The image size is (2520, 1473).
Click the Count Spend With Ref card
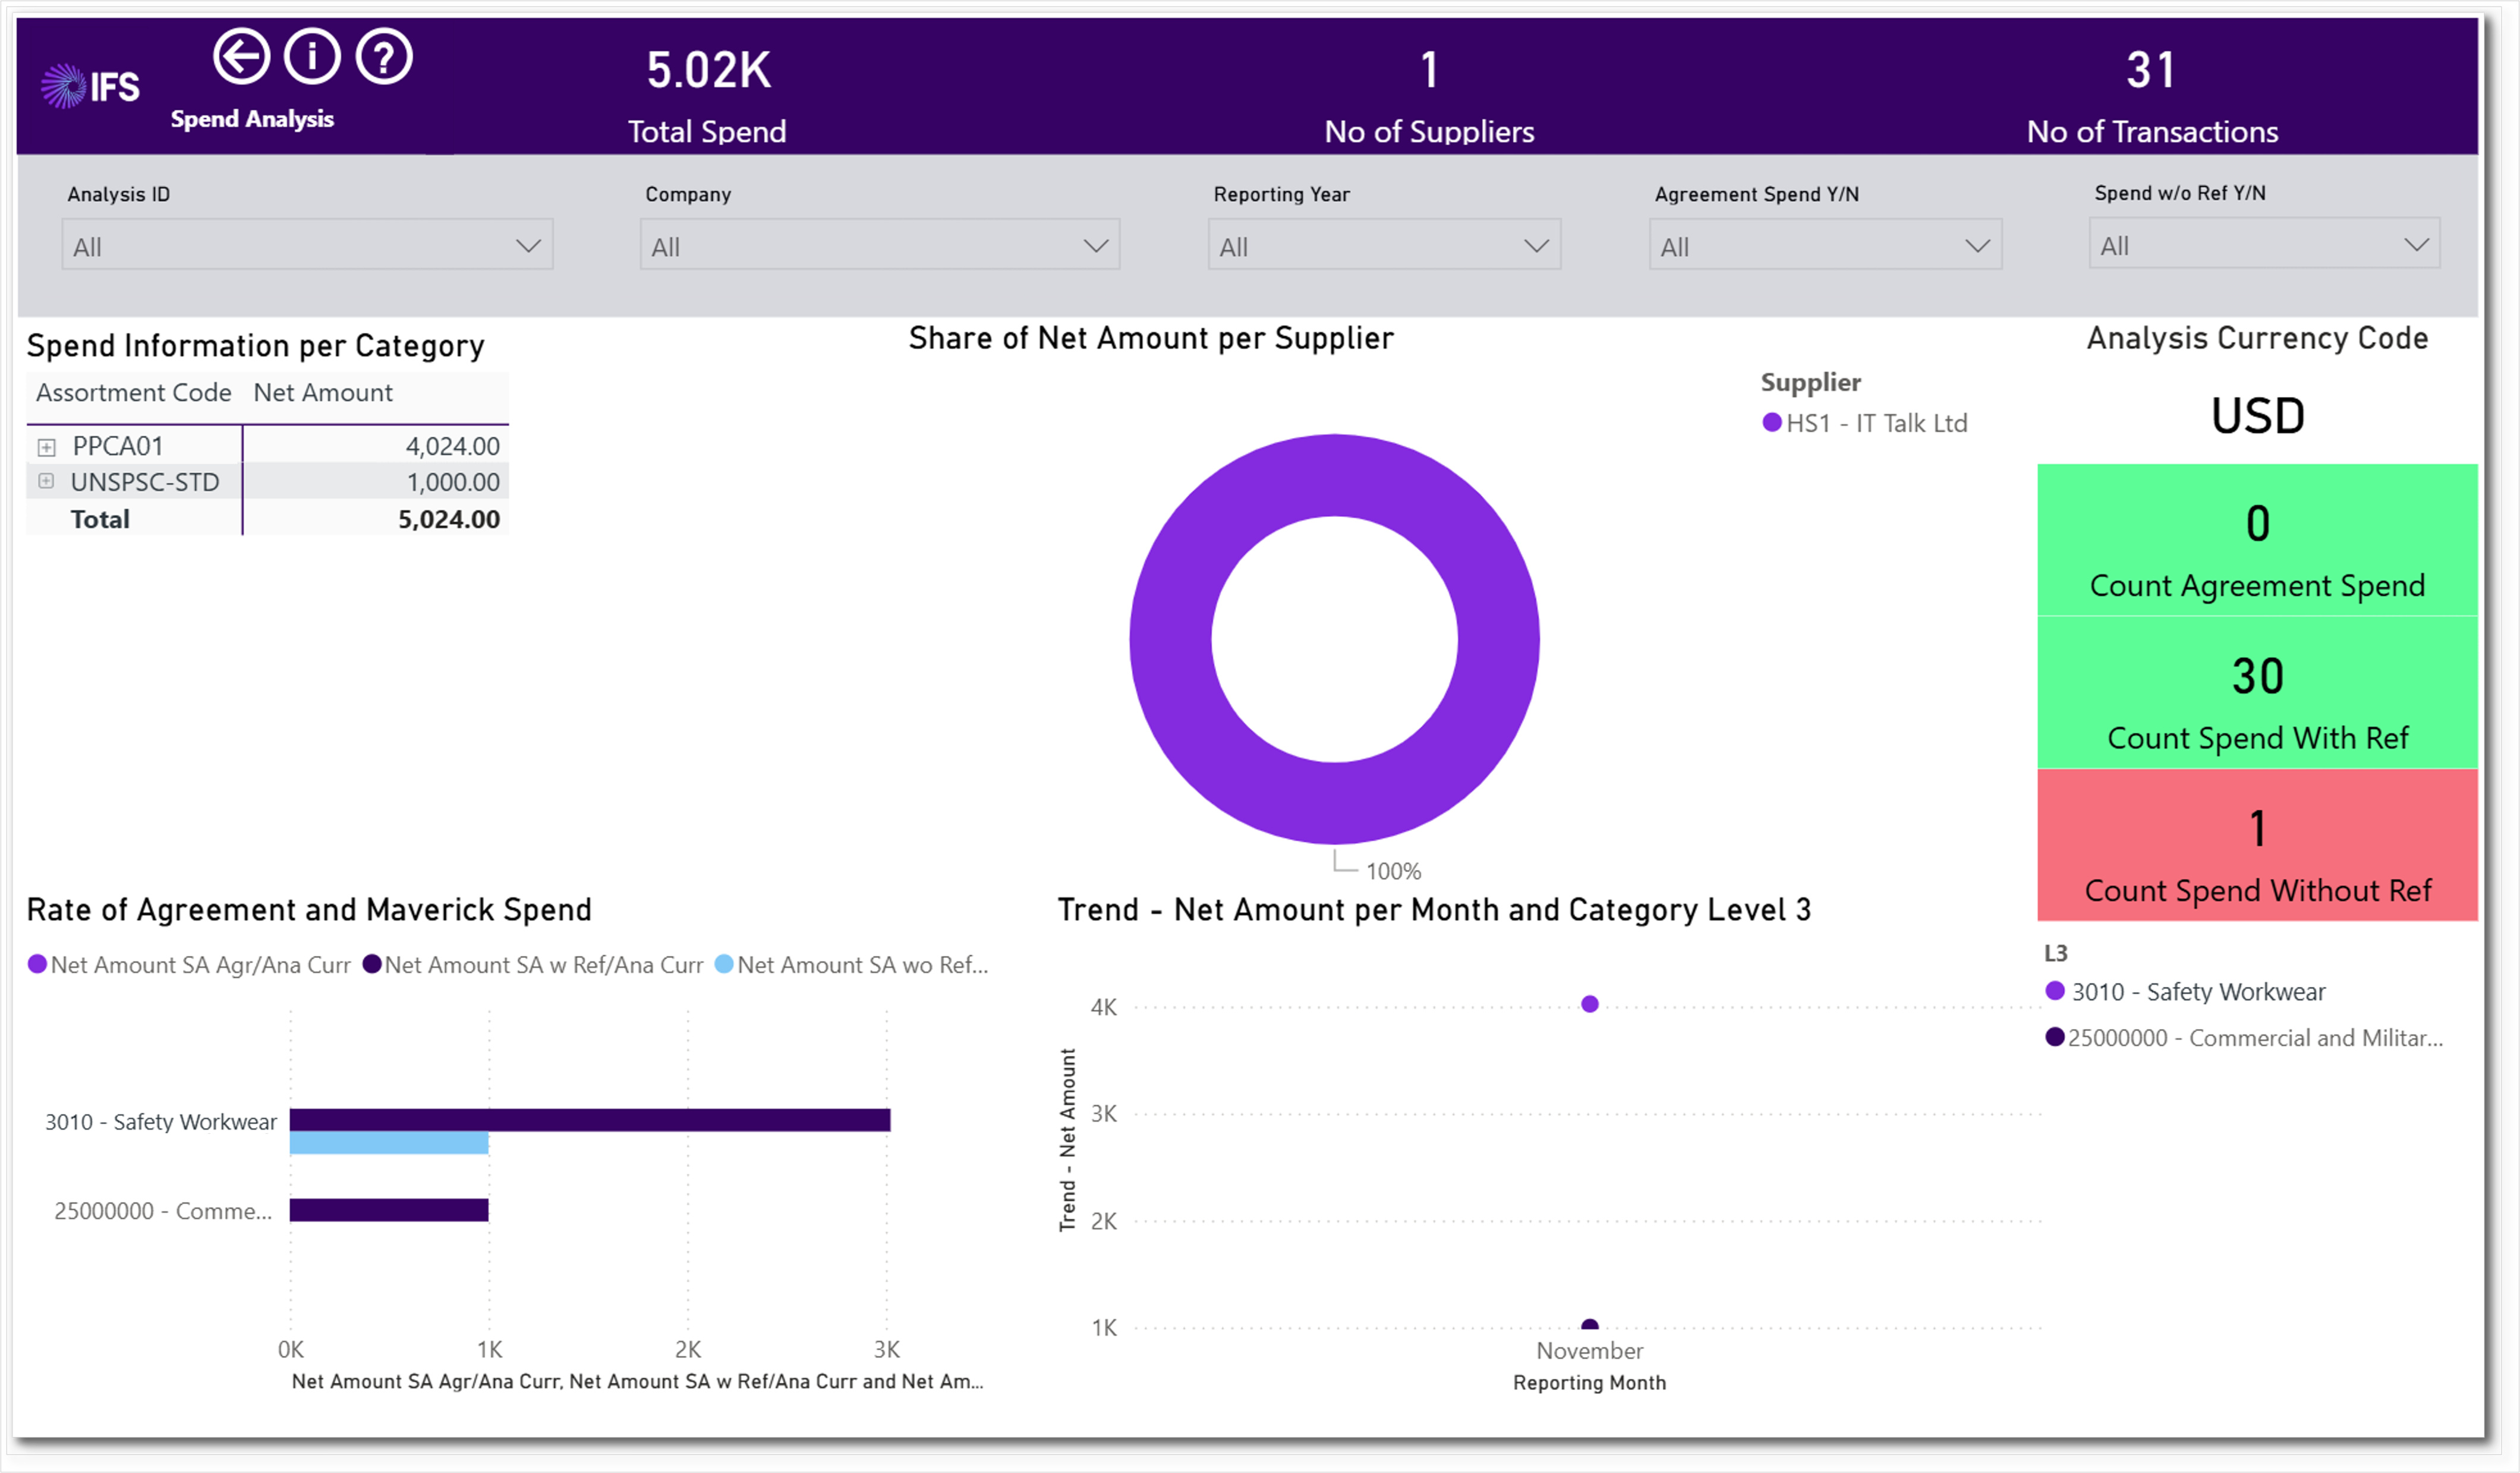click(2258, 693)
